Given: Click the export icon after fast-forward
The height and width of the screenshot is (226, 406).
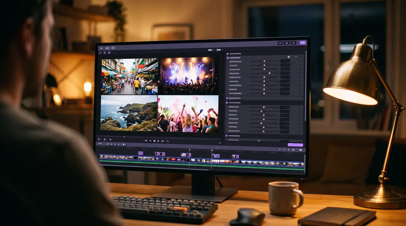Looking at the screenshot, I should pos(167,141).
